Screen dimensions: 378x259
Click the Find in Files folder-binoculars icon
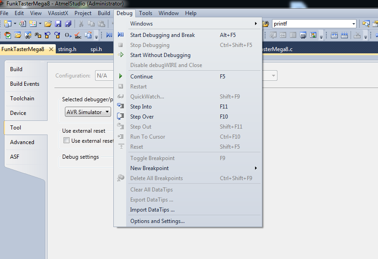pyautogui.click(x=266, y=24)
